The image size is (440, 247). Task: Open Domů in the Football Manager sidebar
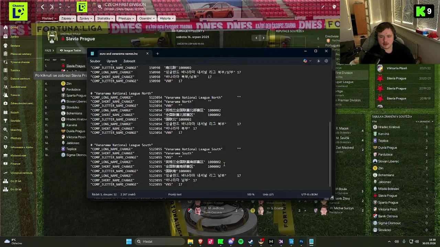(14, 27)
